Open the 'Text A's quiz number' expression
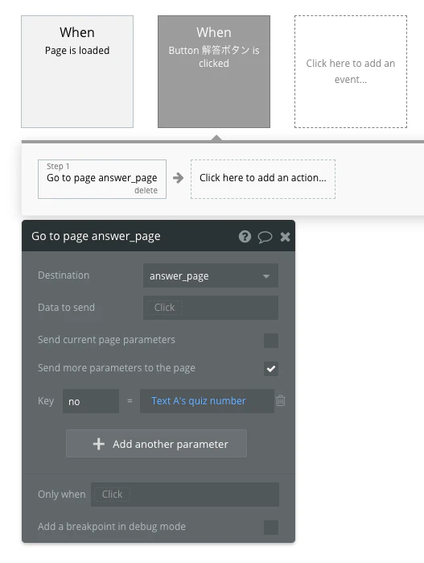 [207, 401]
